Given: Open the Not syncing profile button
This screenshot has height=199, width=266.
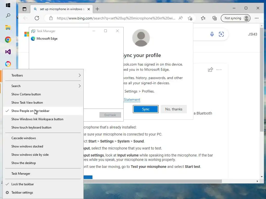Looking at the screenshot, I should point(236,18).
